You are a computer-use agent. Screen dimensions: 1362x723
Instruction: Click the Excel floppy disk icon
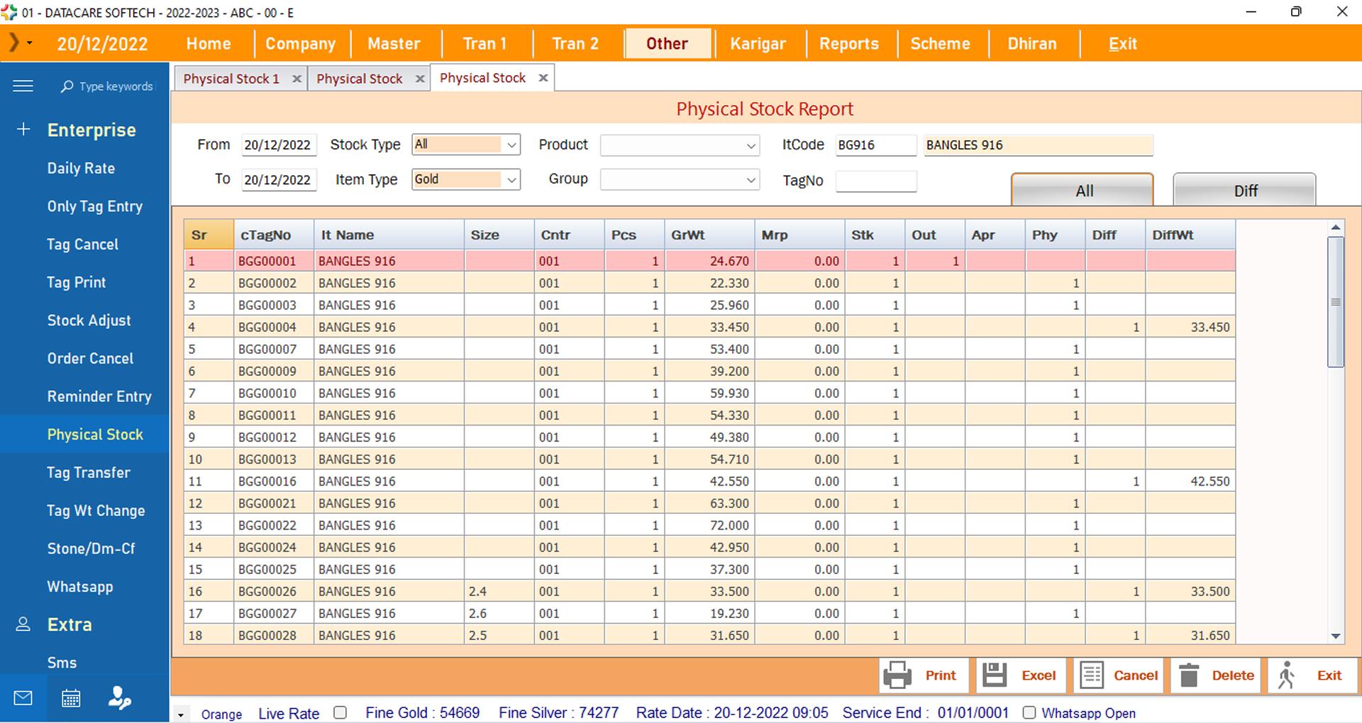point(994,676)
